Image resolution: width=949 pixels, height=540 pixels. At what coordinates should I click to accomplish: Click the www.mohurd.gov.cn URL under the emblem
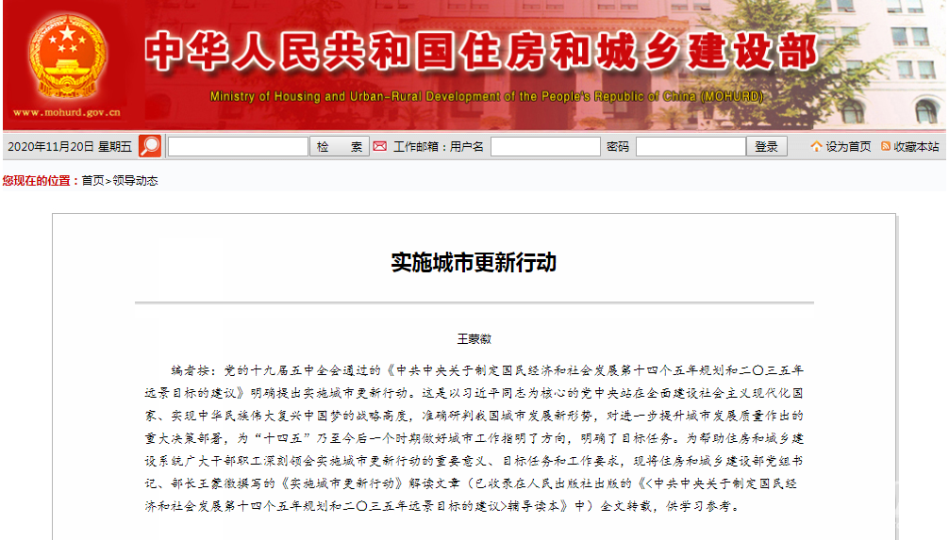pyautogui.click(x=67, y=113)
